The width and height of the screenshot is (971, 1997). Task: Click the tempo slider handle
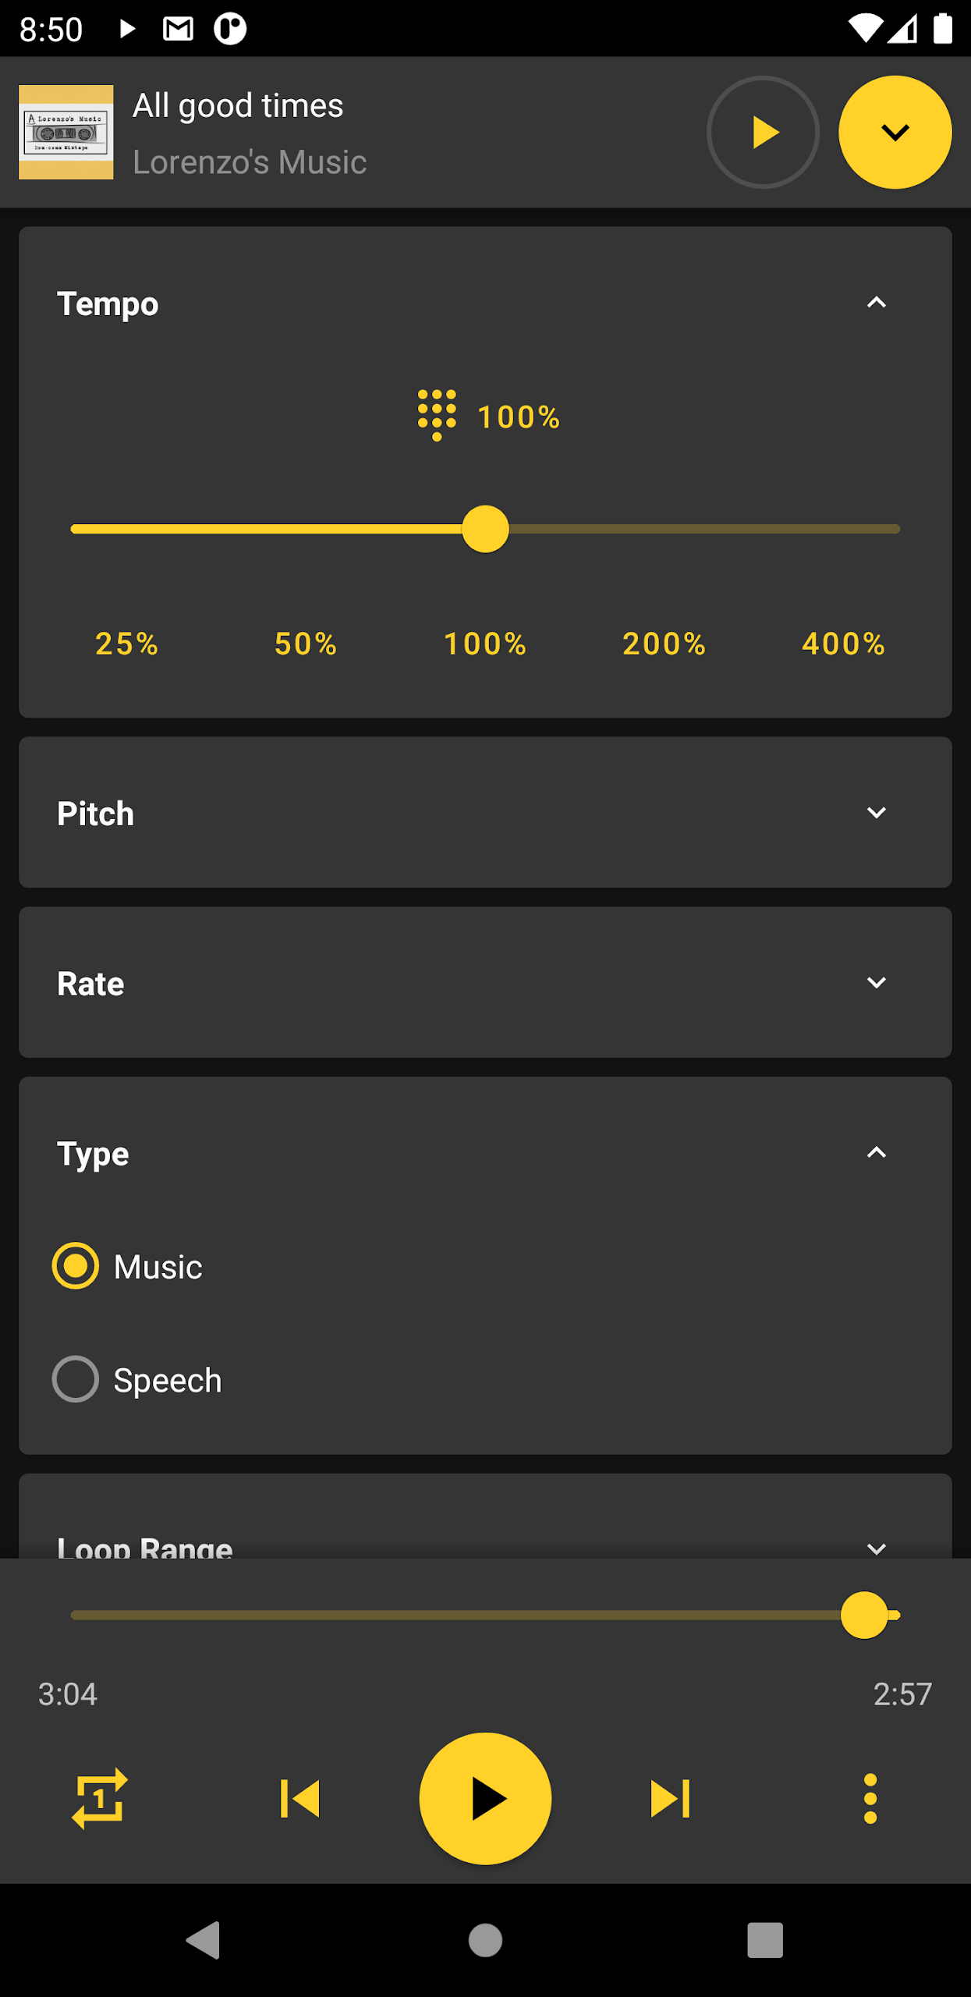tap(485, 529)
